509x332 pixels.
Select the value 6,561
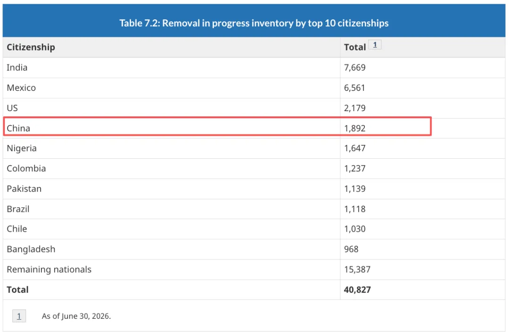[354, 88]
